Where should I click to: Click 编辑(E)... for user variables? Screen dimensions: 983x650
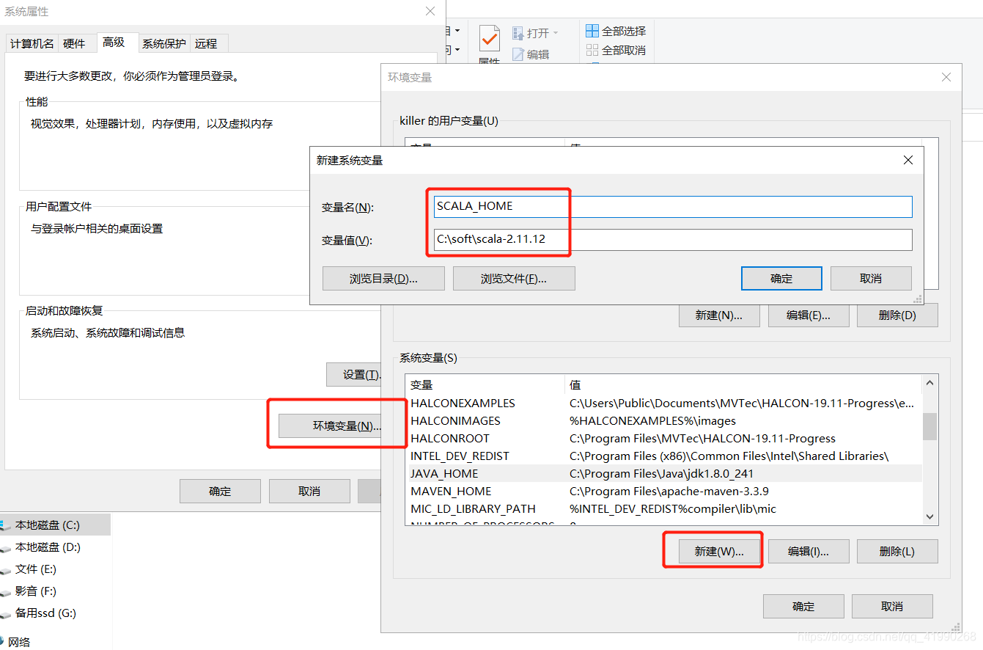809,315
